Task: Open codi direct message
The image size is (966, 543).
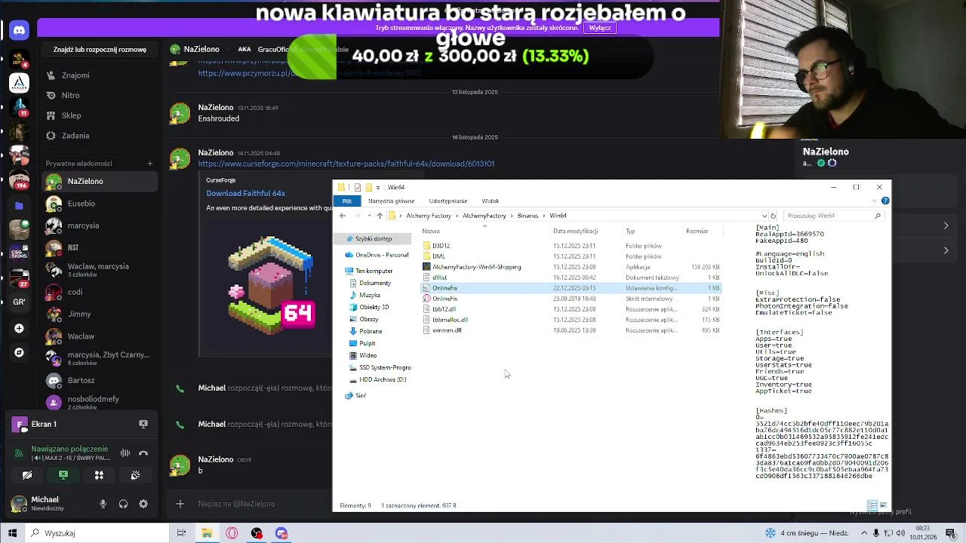Action: click(x=100, y=292)
